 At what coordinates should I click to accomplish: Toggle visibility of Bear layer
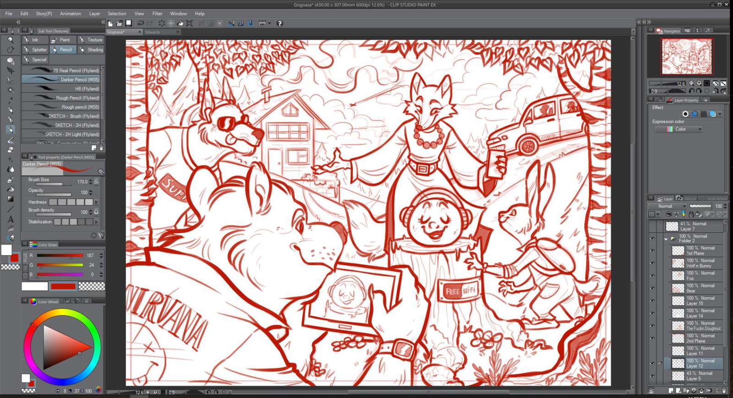point(652,288)
